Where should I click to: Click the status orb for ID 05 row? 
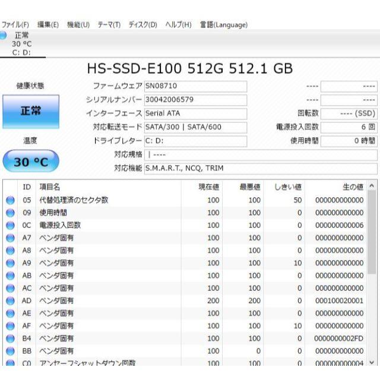(10, 200)
